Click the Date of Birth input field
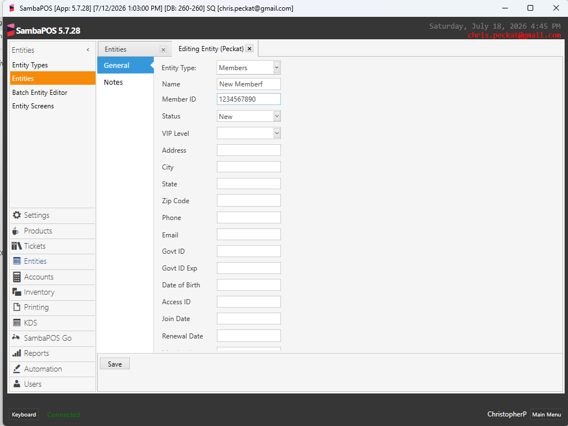This screenshot has height=426, width=568. click(x=249, y=285)
